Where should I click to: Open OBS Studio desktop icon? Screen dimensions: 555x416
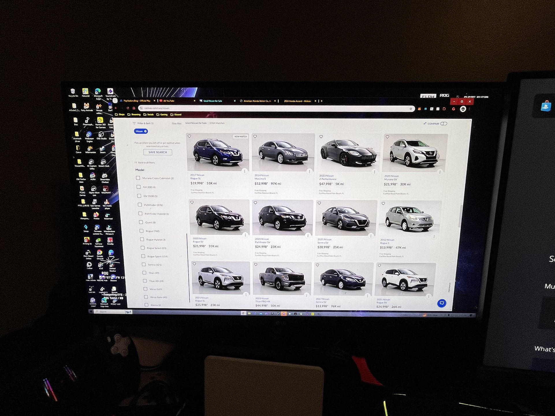pyautogui.click(x=101, y=136)
